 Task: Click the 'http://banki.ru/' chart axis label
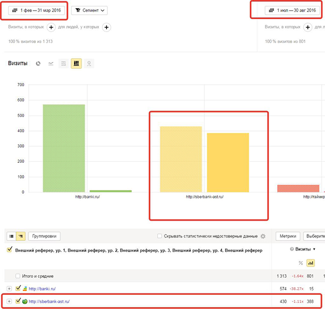coord(87,197)
